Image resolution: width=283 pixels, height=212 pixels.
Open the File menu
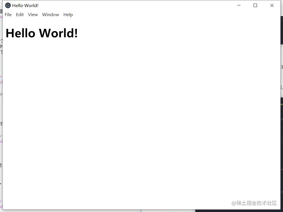coord(8,14)
